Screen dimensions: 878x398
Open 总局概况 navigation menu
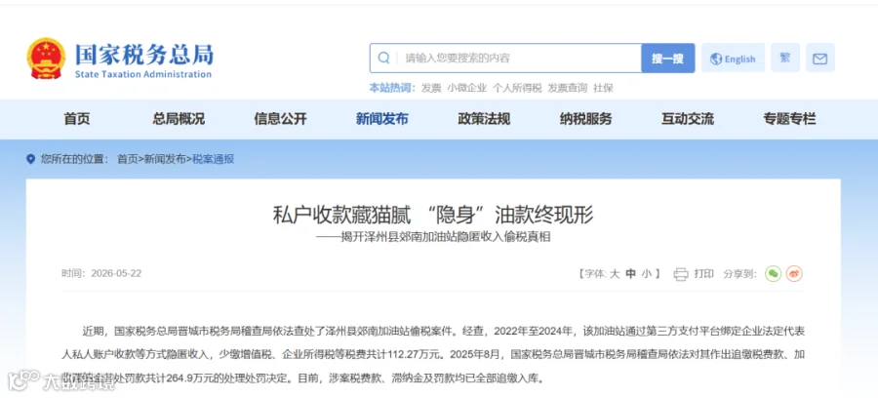(179, 119)
